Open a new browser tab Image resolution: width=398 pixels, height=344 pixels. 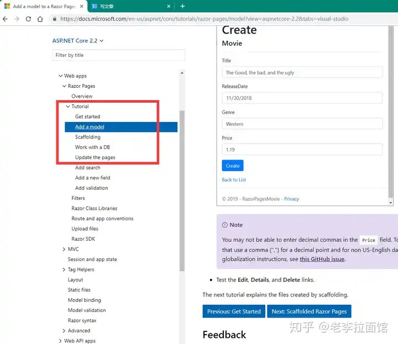click(182, 6)
